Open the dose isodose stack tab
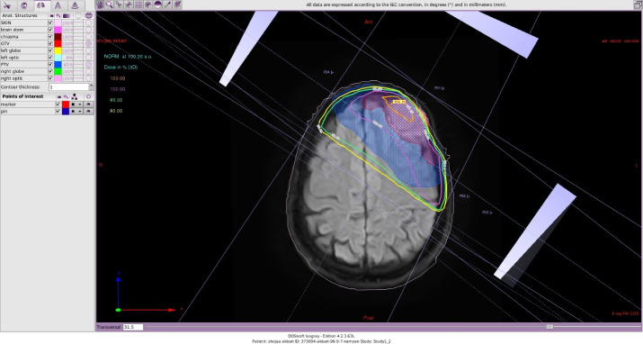 coord(75,5)
